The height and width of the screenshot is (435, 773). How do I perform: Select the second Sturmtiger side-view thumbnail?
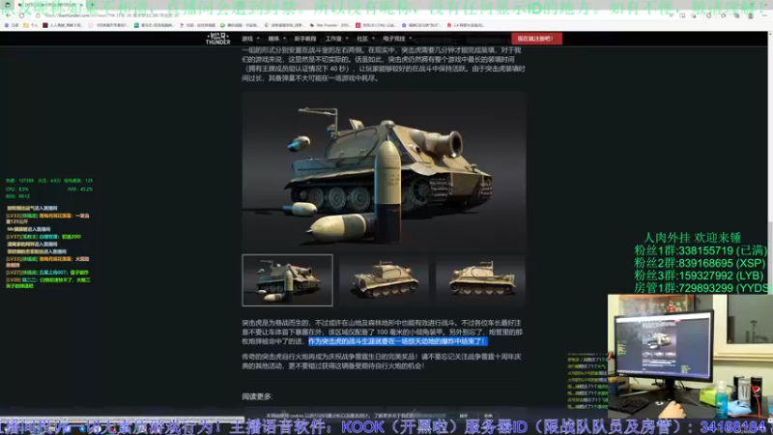pyautogui.click(x=384, y=280)
